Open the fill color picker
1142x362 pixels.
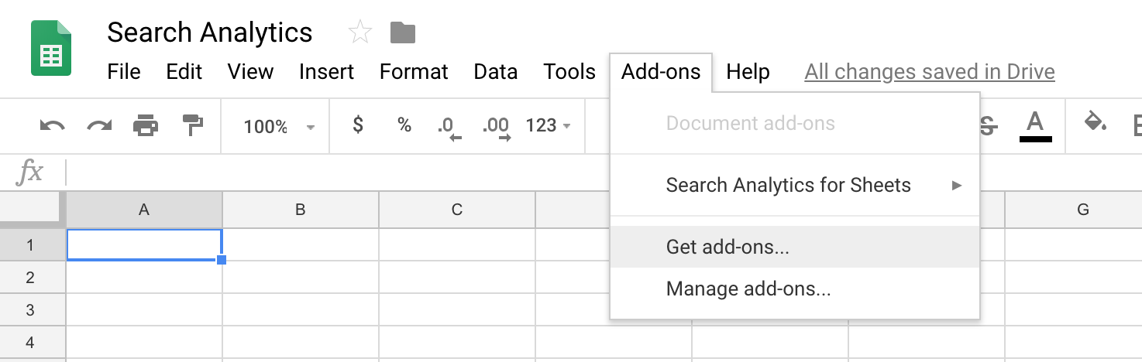point(1094,124)
